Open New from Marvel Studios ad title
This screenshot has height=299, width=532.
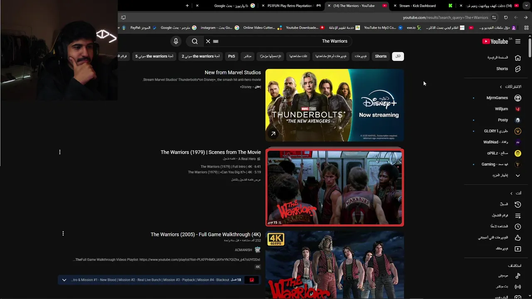click(x=233, y=73)
